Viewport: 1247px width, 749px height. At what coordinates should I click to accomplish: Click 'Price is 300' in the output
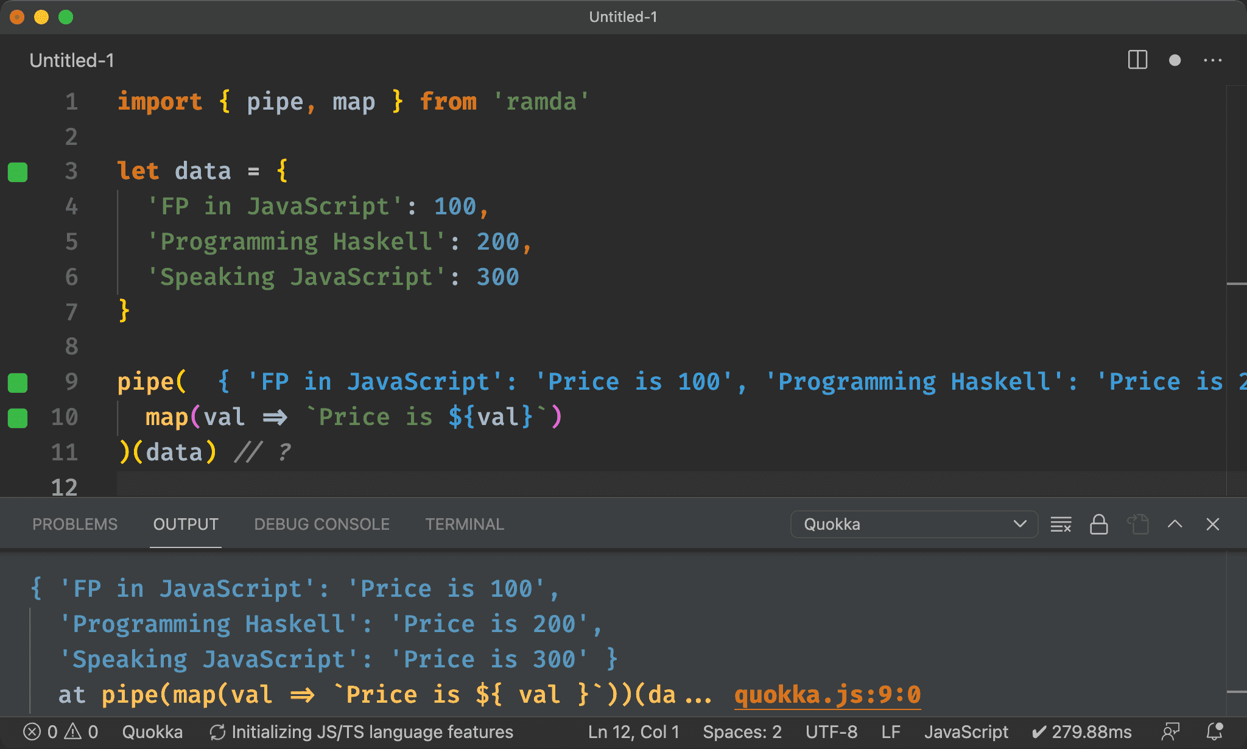(x=489, y=659)
